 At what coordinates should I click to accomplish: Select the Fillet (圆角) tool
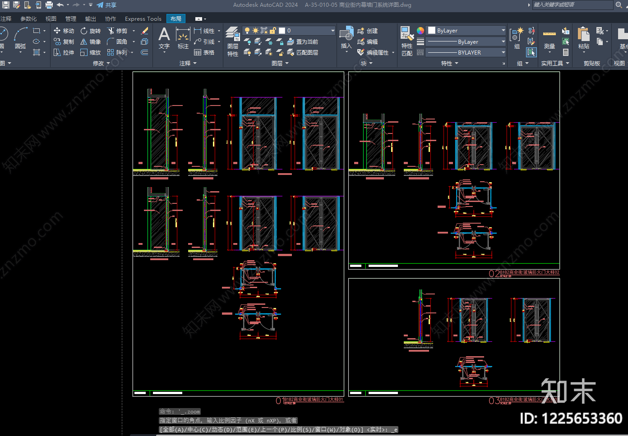117,41
